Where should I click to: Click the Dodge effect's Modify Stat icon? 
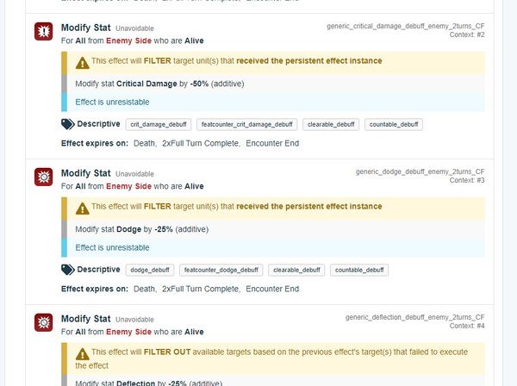(x=43, y=178)
